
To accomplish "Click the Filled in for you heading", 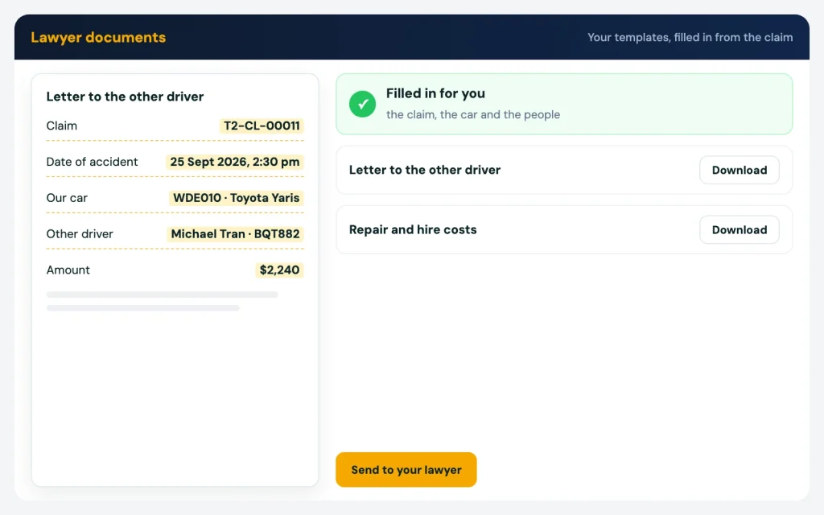I will click(435, 93).
